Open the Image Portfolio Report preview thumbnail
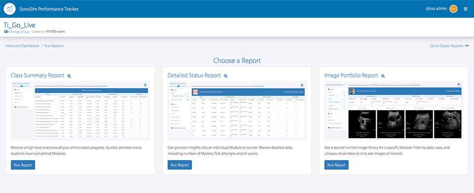The height and width of the screenshot is (193, 474). 394,110
